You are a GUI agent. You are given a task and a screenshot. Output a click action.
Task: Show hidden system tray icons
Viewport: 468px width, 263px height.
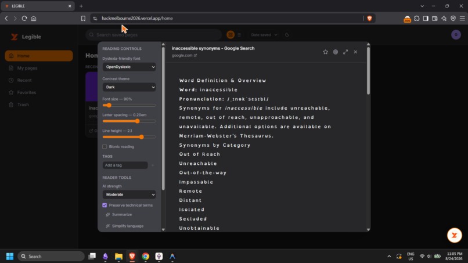(389, 256)
